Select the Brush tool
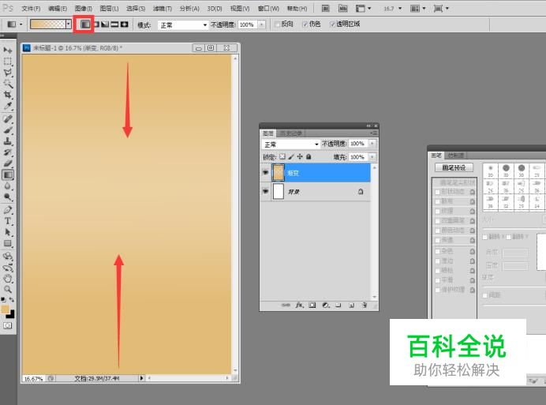The width and height of the screenshot is (546, 405). tap(7, 130)
